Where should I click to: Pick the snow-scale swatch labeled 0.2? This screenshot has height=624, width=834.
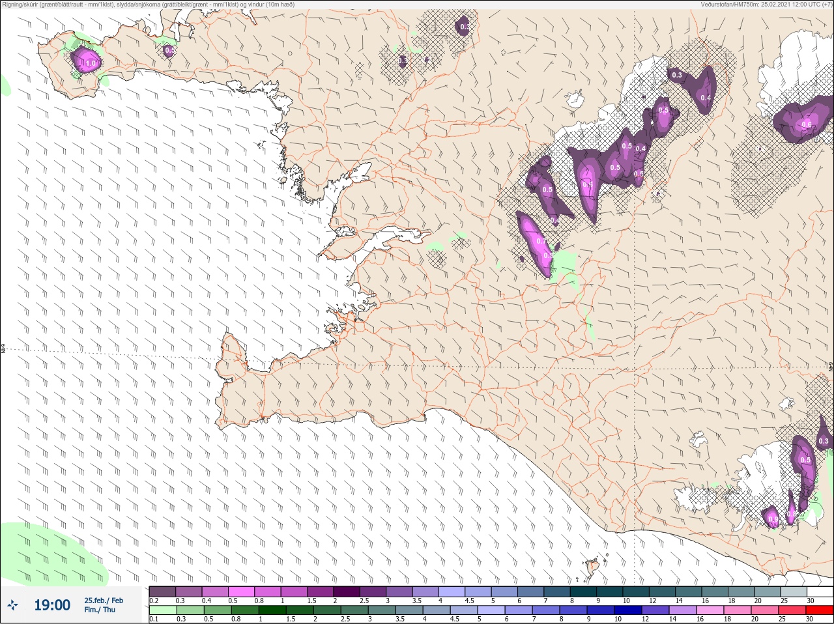(162, 591)
